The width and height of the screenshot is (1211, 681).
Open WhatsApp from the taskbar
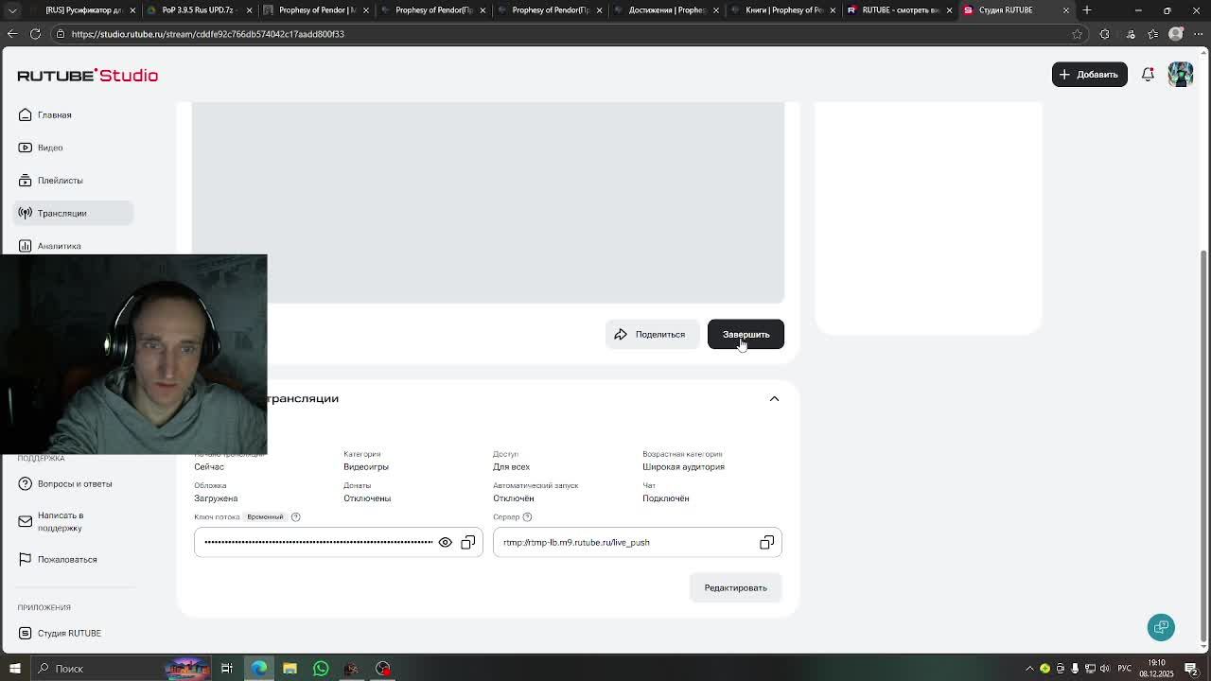(x=321, y=669)
